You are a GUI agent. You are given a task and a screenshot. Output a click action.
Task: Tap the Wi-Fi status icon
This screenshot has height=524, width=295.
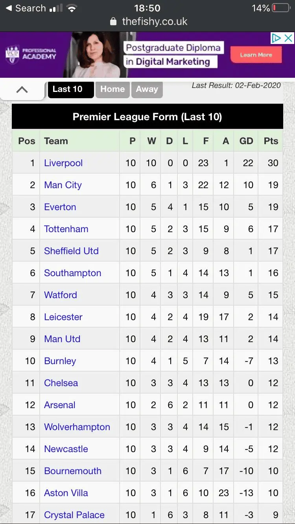[x=72, y=8]
